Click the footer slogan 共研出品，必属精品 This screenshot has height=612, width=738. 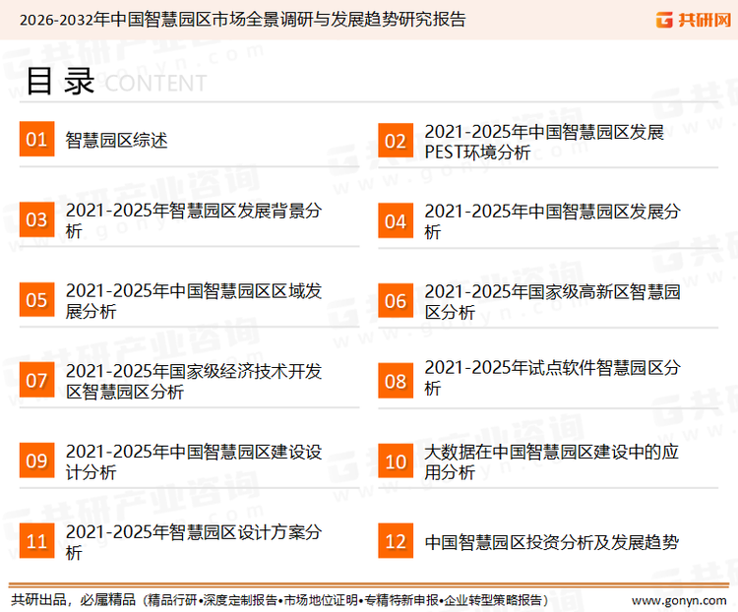point(74,600)
